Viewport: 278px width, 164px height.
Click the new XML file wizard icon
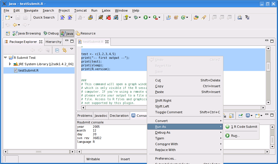click(x=62, y=17)
